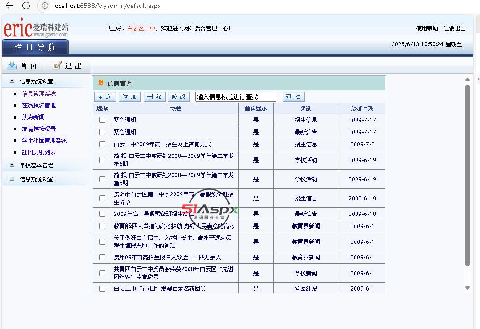Expand 信息系统设置 section below 学校基本管理
Screen dimensions: 480x329
[x=12, y=179]
